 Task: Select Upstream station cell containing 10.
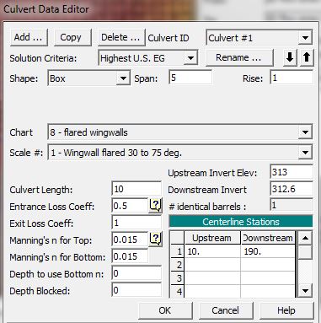pyautogui.click(x=212, y=251)
